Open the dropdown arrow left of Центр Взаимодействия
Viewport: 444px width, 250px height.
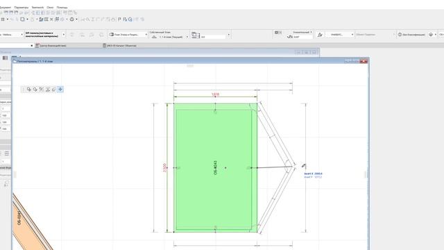pyautogui.click(x=31, y=46)
